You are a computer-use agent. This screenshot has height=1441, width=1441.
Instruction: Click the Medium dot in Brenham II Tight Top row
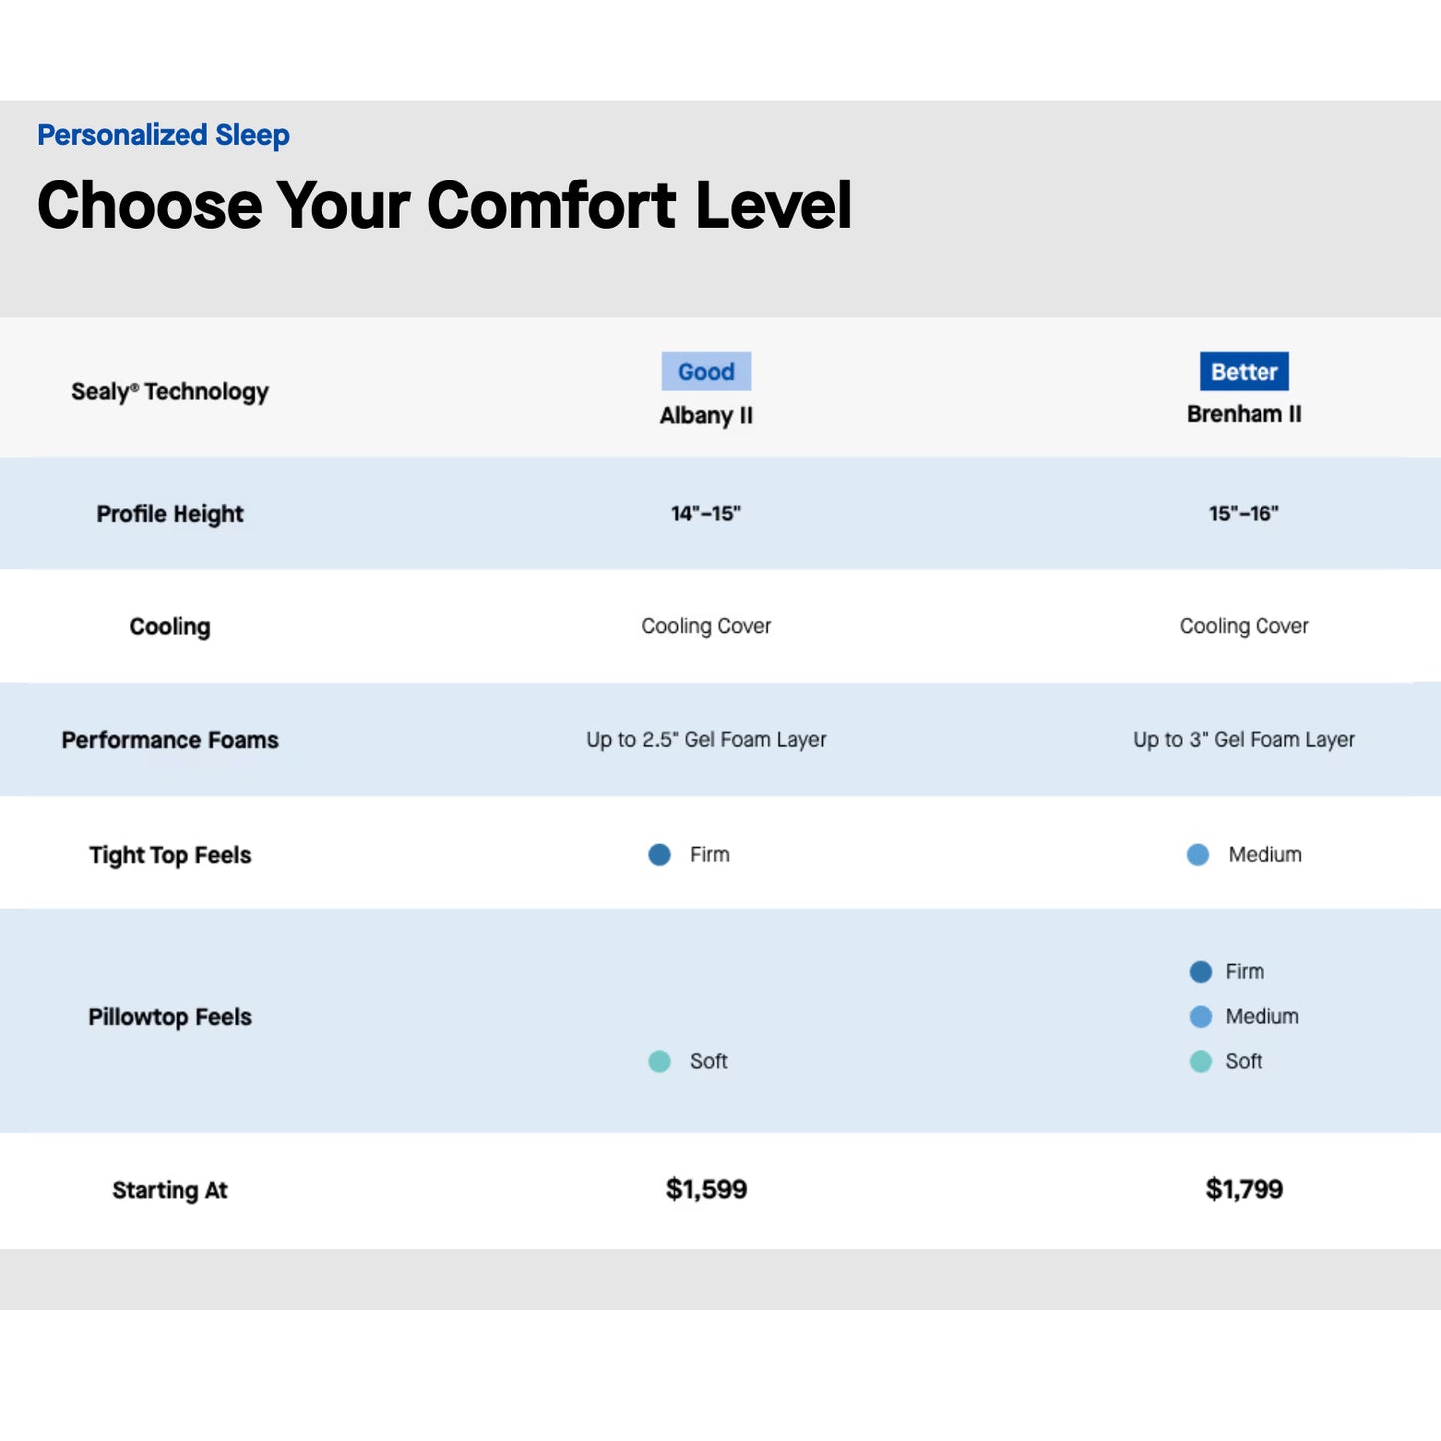1198,855
